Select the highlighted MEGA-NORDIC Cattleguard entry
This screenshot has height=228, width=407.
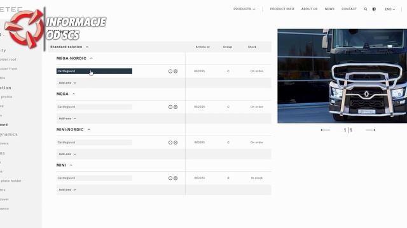94,71
